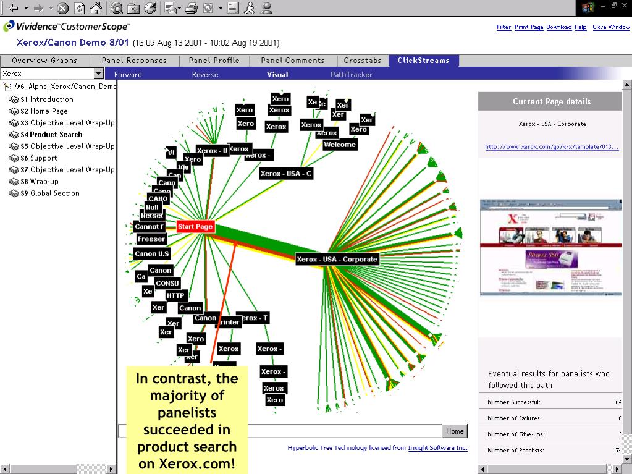Click the AIM running man icon
This screenshot has height=474, width=632.
(250, 7)
